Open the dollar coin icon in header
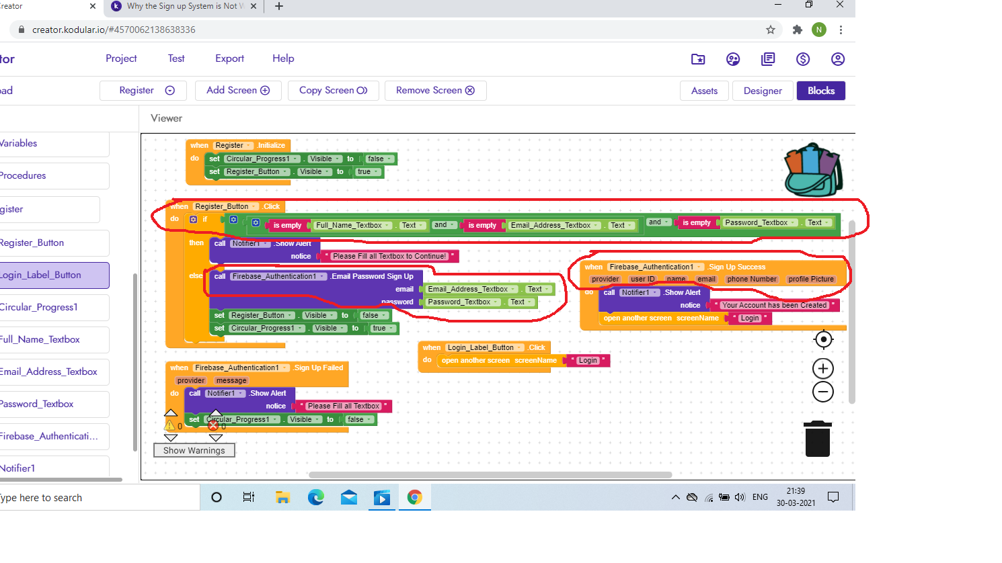 point(802,59)
